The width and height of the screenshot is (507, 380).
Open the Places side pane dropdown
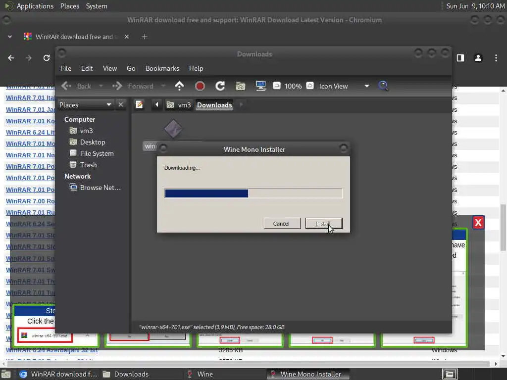coord(85,105)
